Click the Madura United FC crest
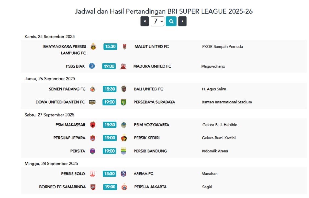The image size is (309, 198). tap(123, 66)
